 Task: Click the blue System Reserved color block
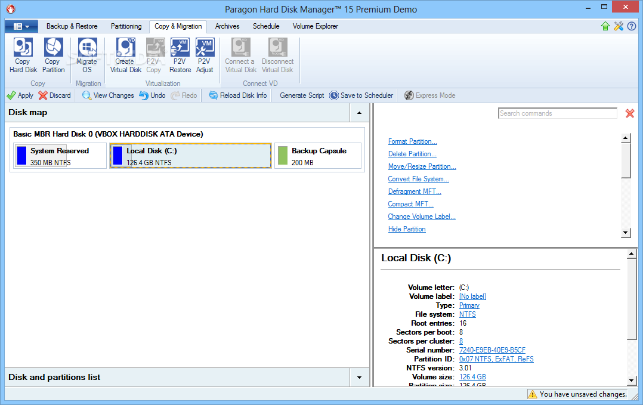(x=21, y=156)
